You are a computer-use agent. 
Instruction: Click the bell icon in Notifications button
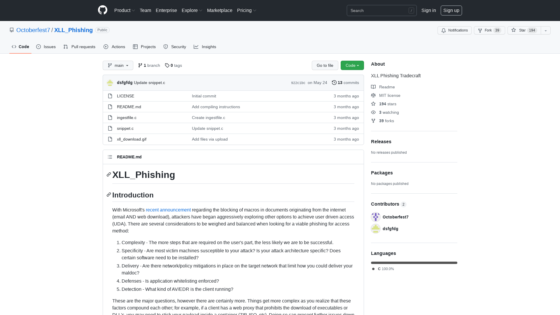444,30
